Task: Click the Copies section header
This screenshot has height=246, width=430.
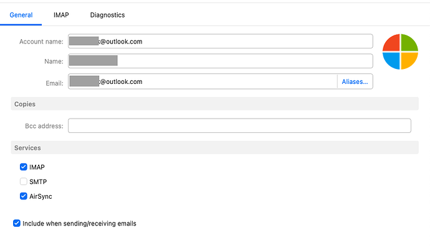Action: [x=215, y=104]
